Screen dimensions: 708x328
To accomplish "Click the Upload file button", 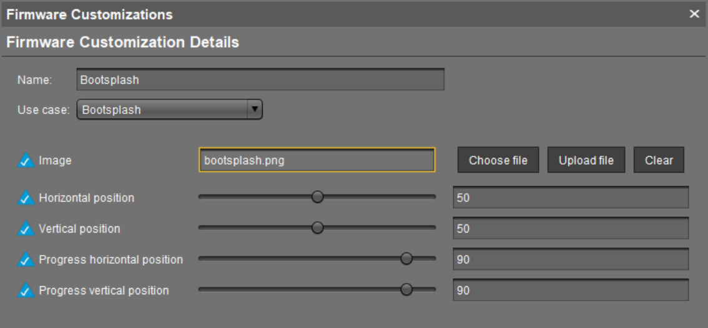I will (586, 160).
